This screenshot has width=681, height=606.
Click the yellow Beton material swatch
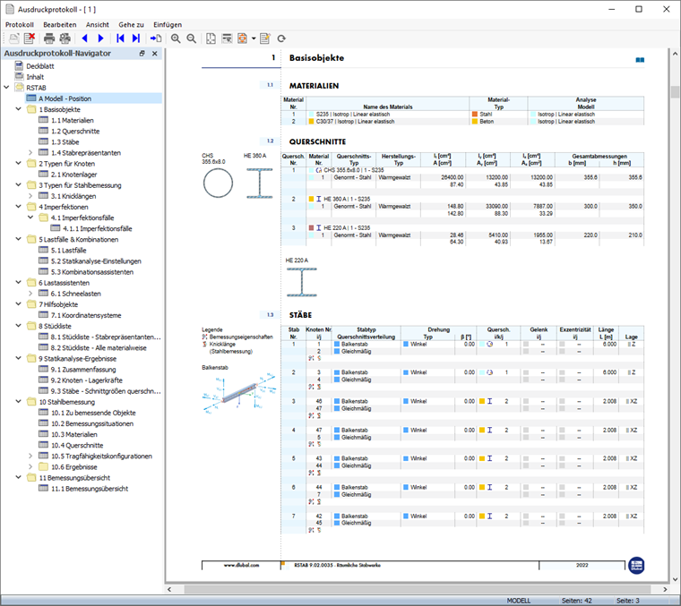475,122
